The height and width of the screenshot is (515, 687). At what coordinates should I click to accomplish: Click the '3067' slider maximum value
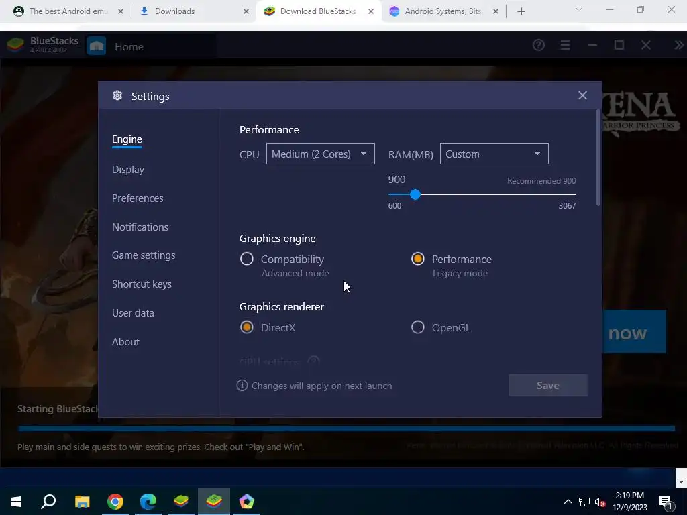(567, 206)
